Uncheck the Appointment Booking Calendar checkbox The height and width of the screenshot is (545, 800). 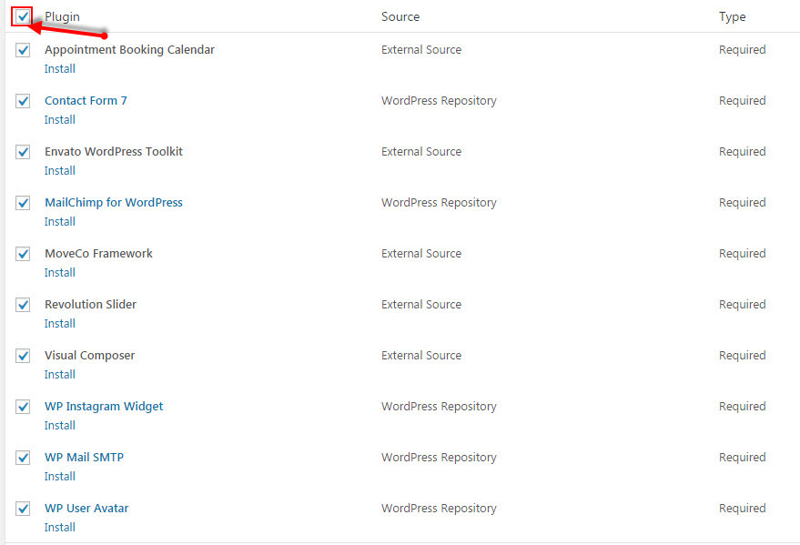coord(23,50)
